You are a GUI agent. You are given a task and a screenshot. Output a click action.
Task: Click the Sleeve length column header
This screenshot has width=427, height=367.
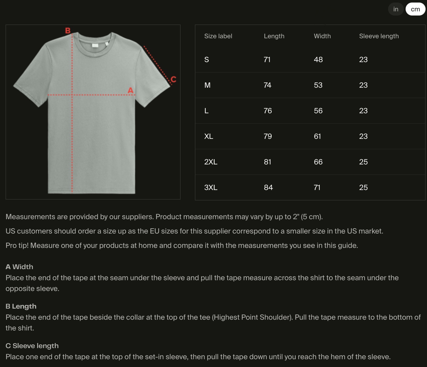[379, 36]
